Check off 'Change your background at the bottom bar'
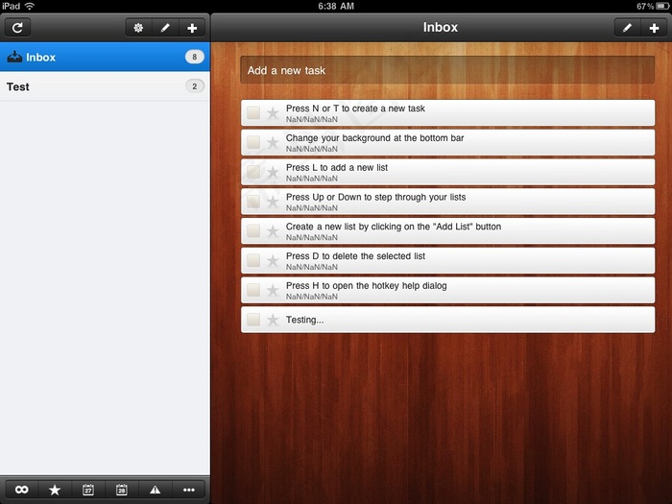672x504 pixels. point(253,143)
